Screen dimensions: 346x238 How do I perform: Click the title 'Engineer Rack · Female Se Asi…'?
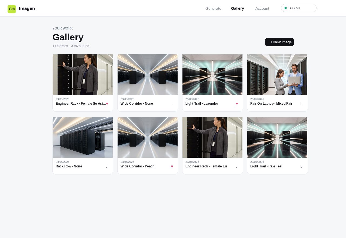pyautogui.click(x=81, y=104)
